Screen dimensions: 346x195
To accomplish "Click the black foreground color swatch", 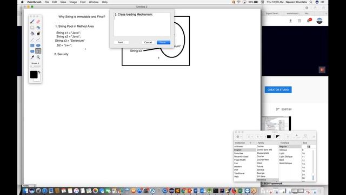I will [x=34, y=75].
